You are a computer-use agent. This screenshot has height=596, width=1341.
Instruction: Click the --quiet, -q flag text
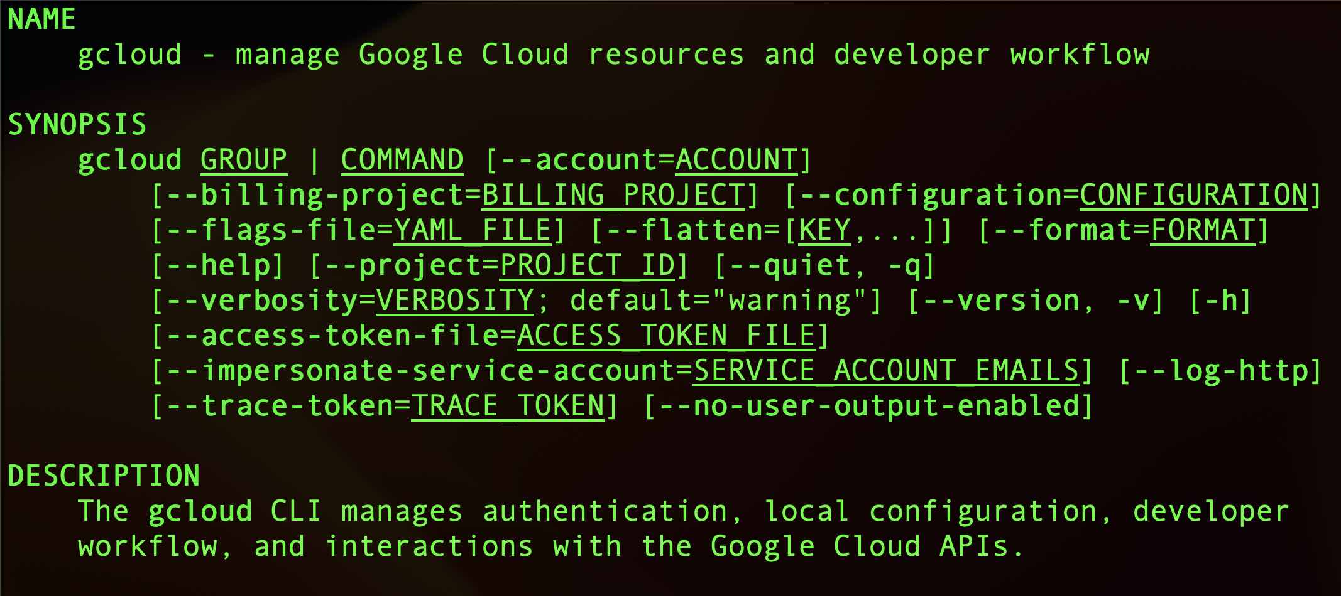(824, 265)
